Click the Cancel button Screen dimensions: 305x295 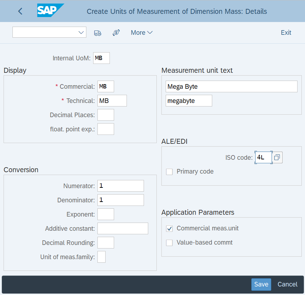(x=287, y=284)
